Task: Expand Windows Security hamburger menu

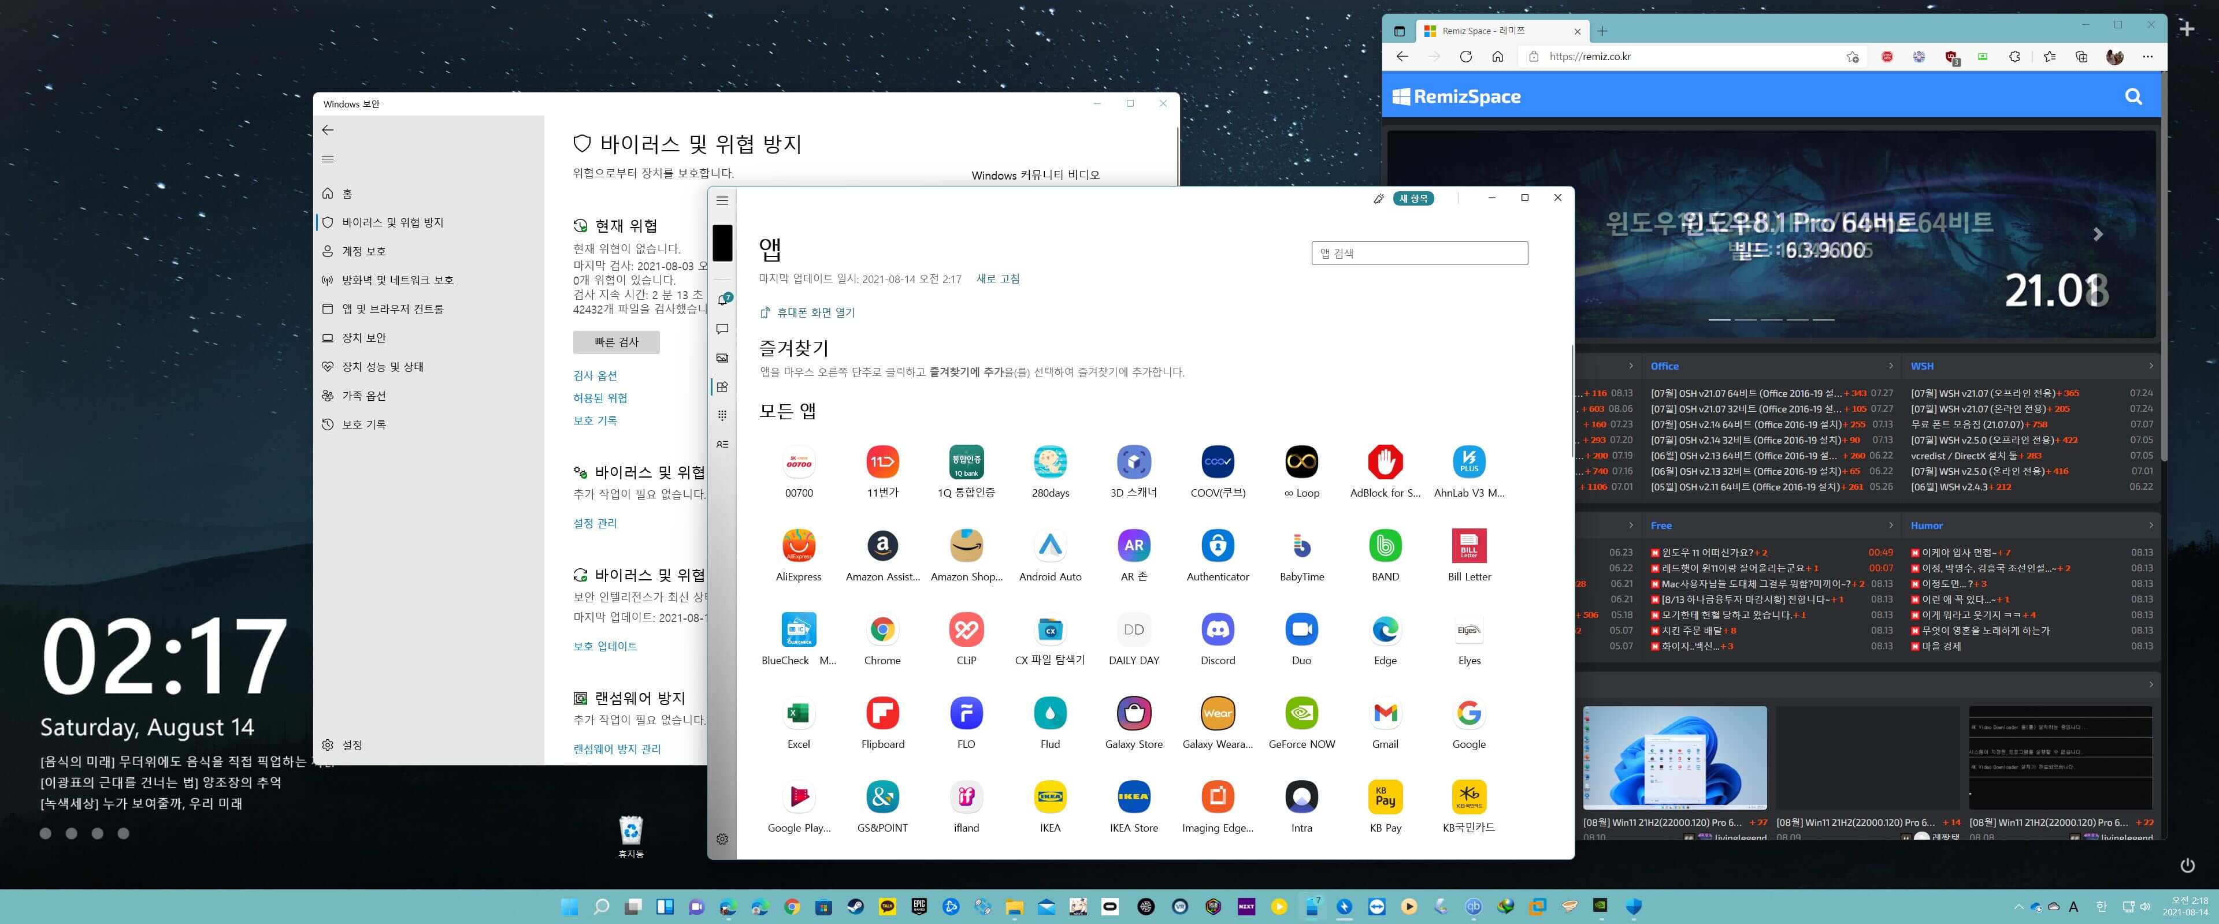Action: (x=327, y=159)
